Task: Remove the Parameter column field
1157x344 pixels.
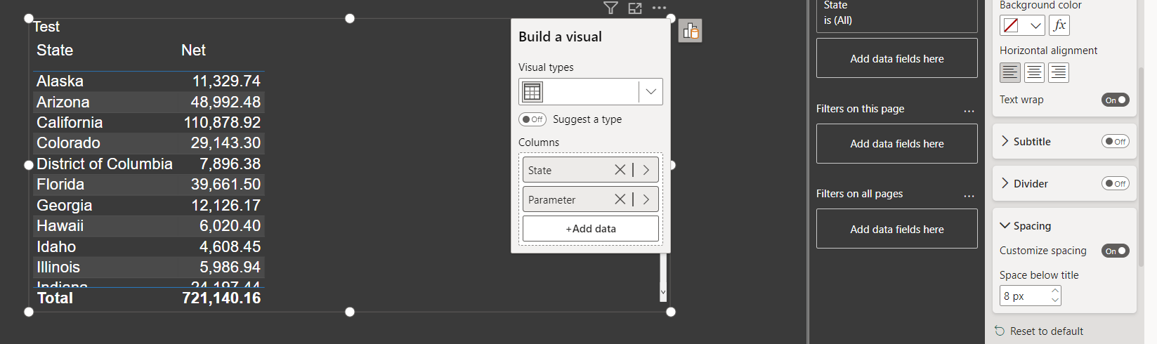Action: coord(620,199)
